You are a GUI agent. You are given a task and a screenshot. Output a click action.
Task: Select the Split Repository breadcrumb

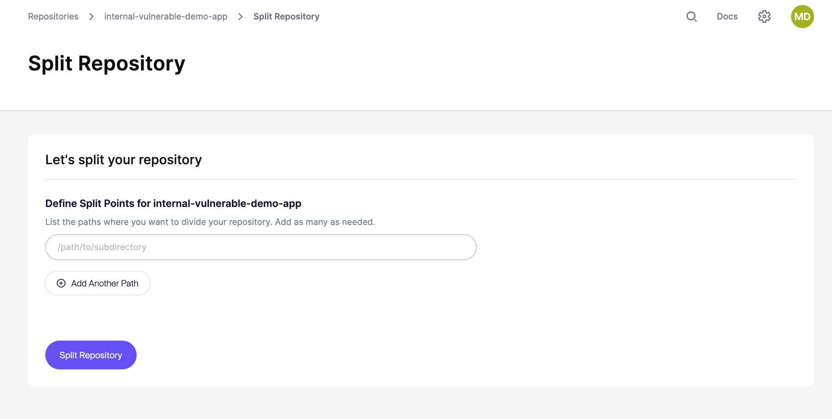pos(286,17)
